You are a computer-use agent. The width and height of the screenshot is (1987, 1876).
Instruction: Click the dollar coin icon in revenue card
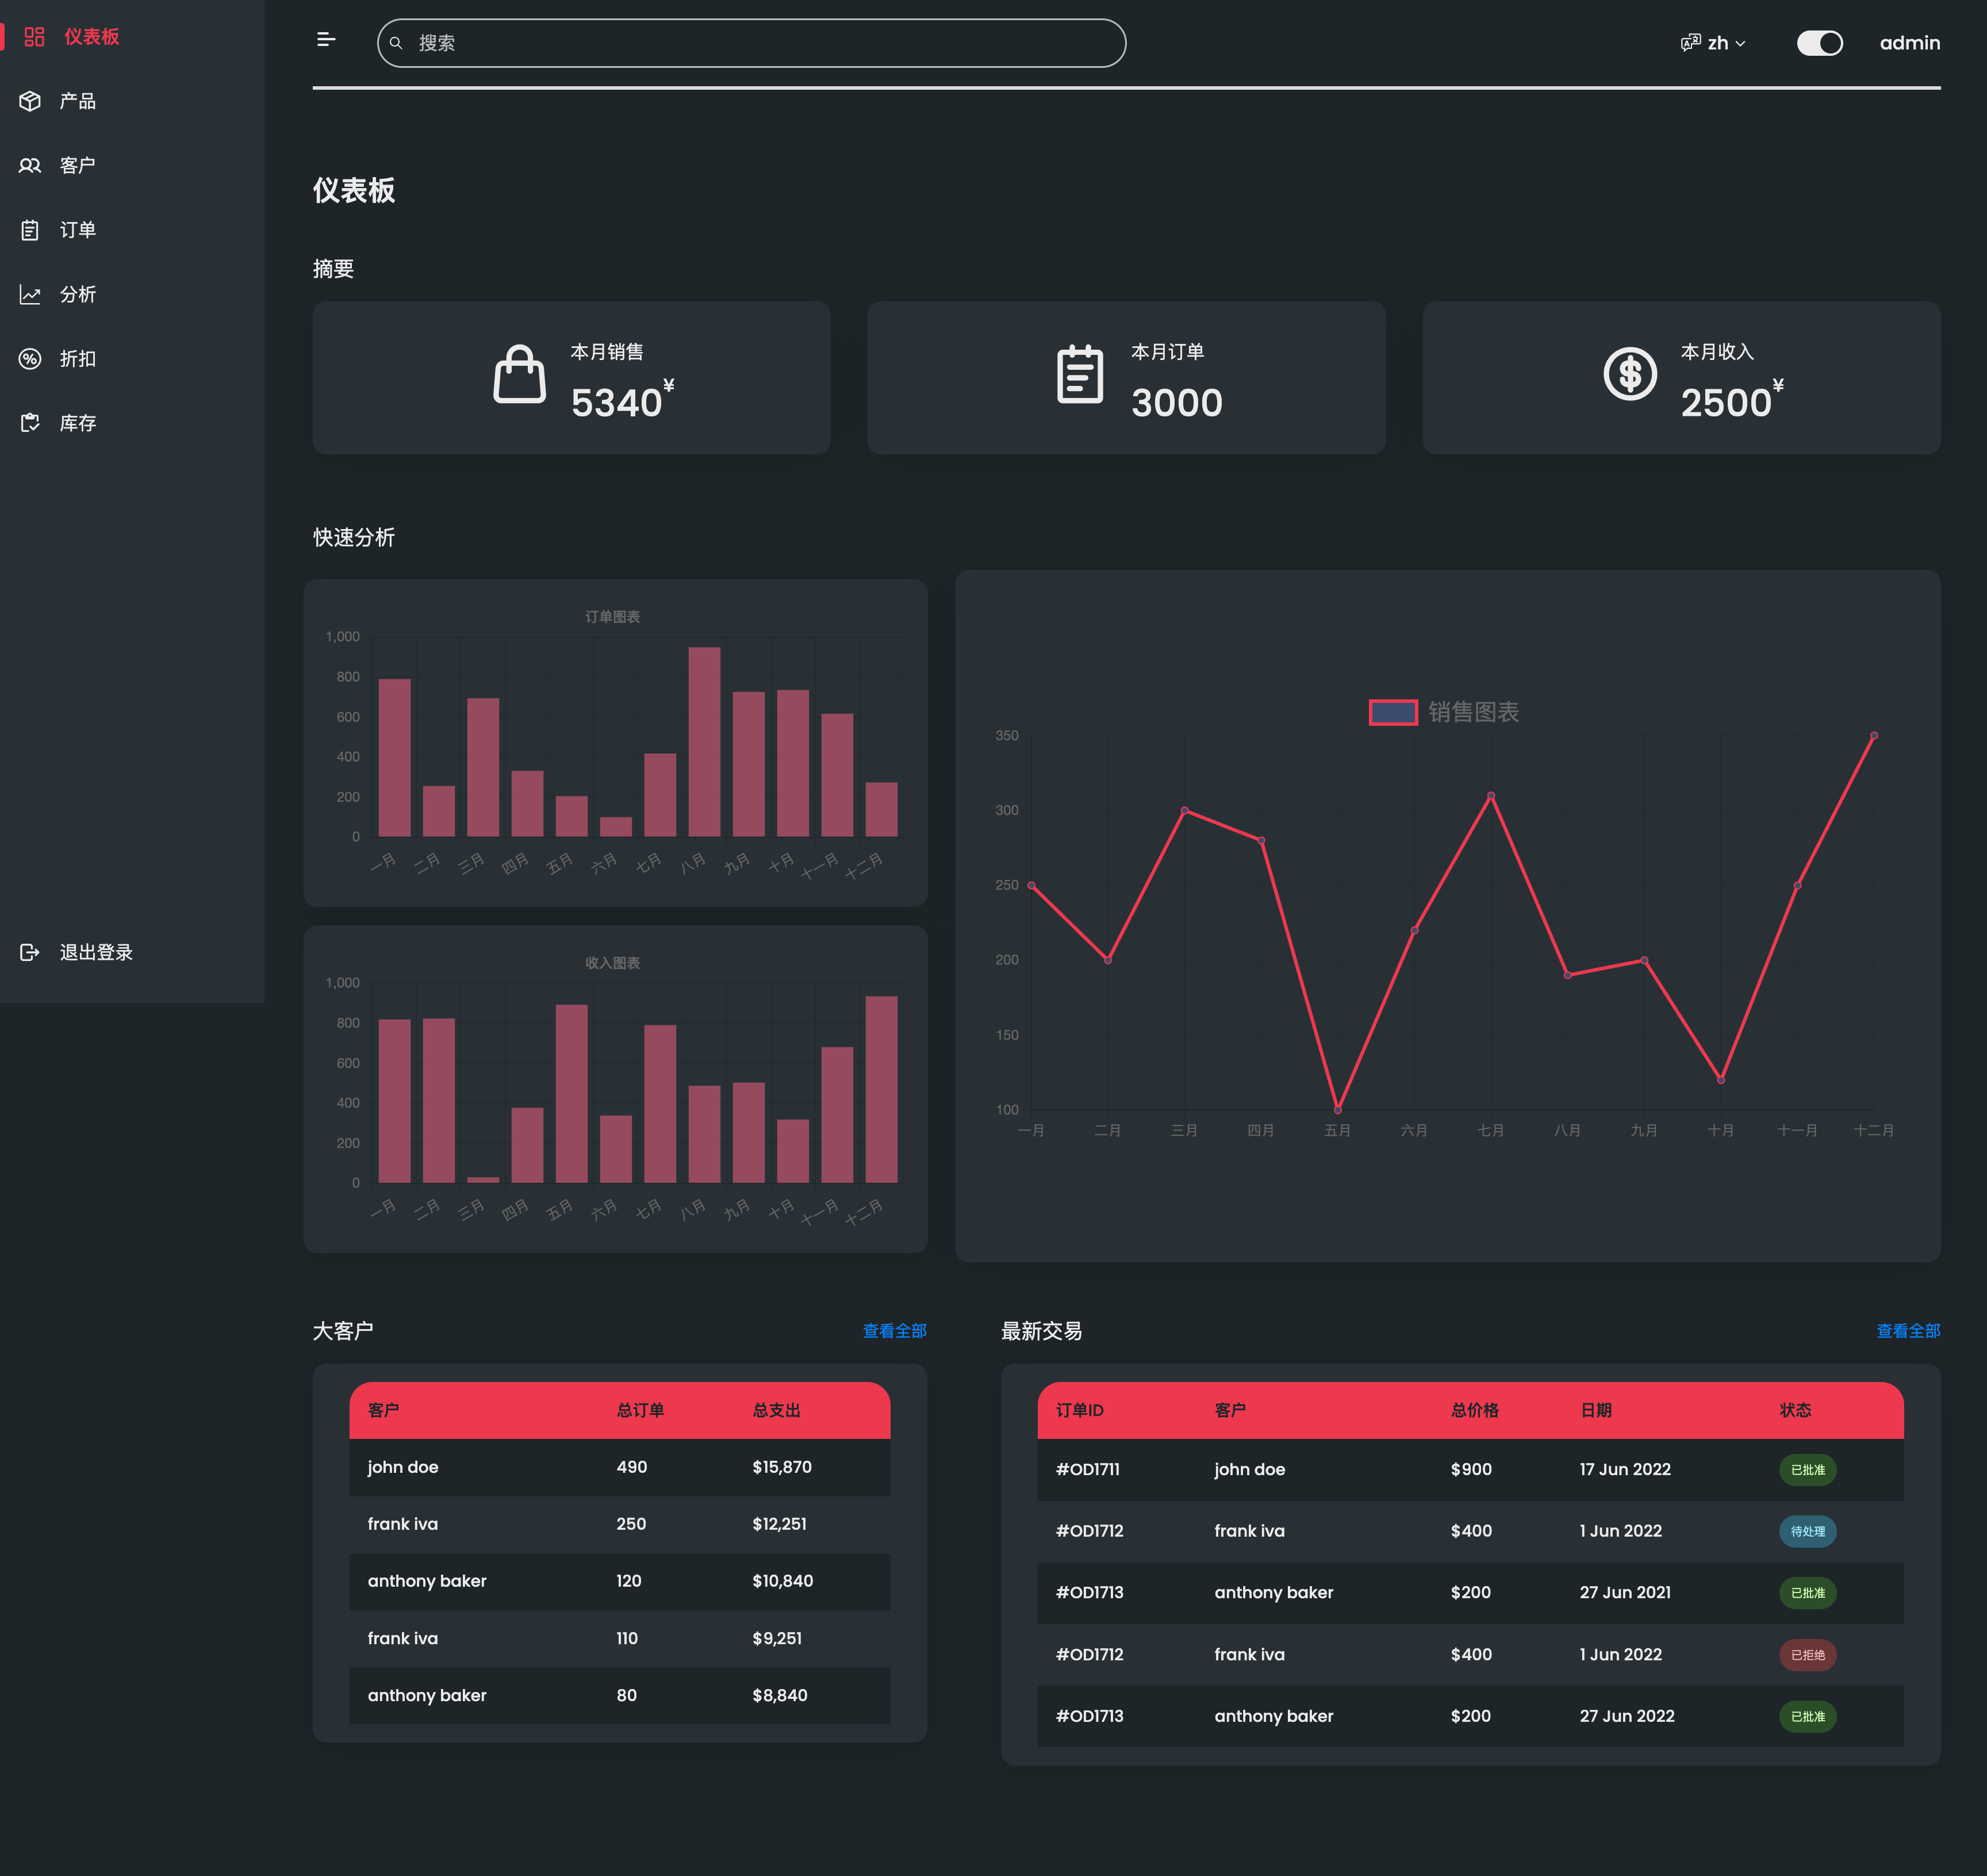click(1630, 374)
